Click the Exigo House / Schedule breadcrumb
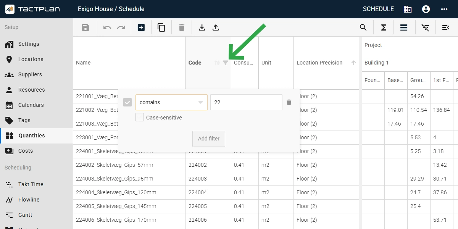The image size is (458, 229). (111, 9)
